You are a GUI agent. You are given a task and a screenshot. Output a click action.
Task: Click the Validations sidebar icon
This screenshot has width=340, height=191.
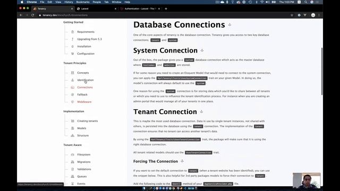pos(72,169)
